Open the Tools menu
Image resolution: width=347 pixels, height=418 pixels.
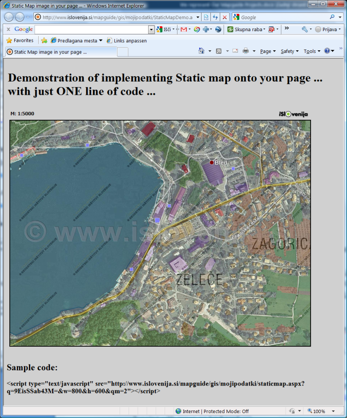(312, 51)
